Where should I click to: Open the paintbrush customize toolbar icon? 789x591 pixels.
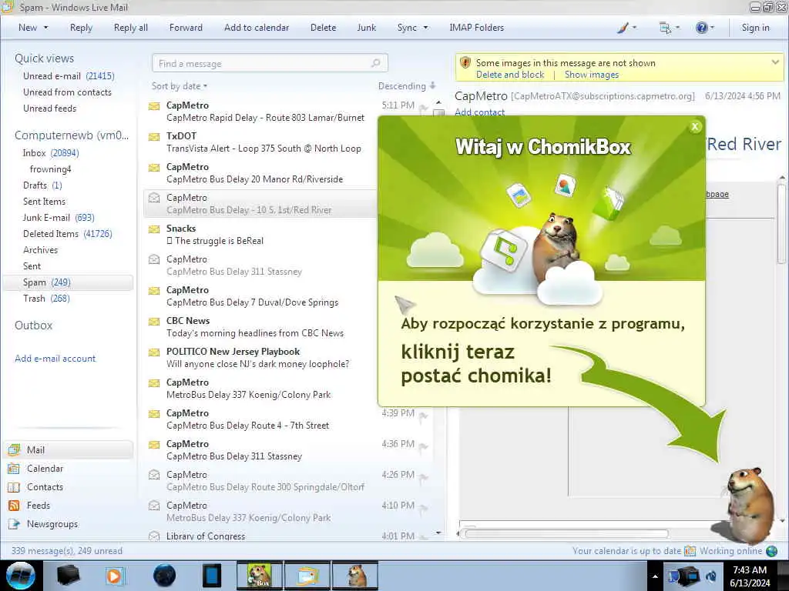click(623, 28)
